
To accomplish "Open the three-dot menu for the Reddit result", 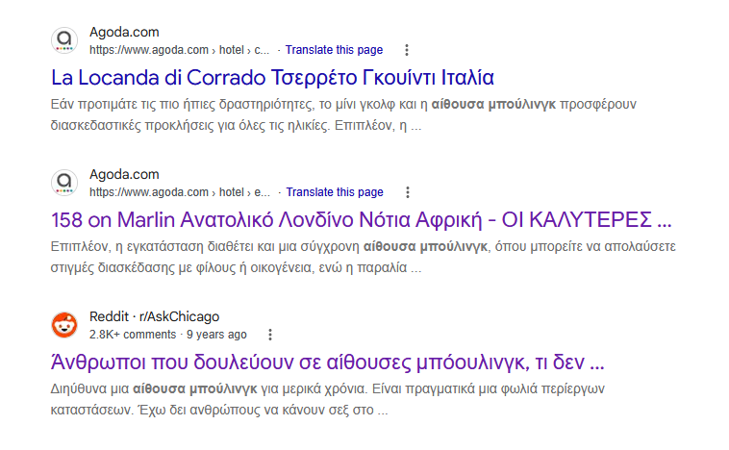I will [270, 335].
